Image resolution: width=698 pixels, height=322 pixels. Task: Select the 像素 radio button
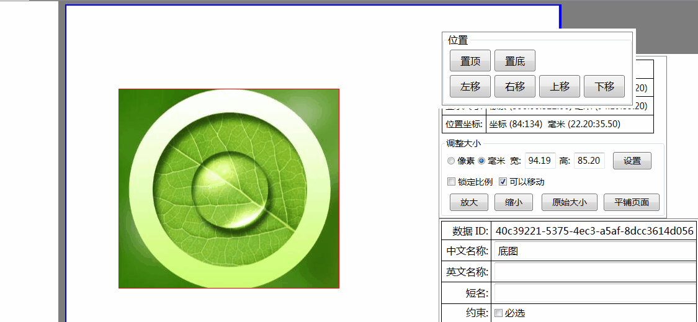451,161
